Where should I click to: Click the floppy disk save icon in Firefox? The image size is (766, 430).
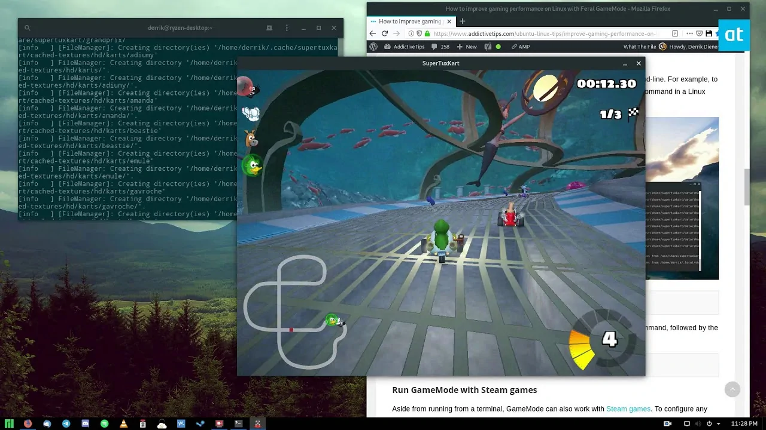[709, 33]
